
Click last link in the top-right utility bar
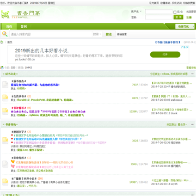pos(189,3)
